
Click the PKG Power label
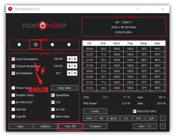[90, 103]
